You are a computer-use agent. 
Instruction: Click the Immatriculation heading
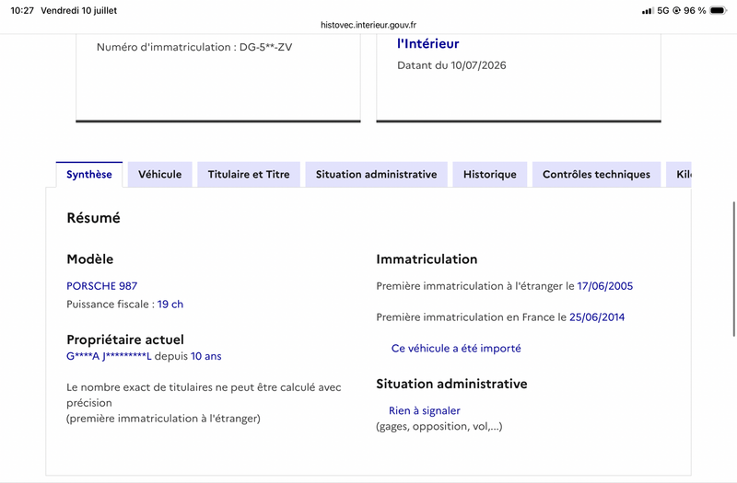(x=427, y=259)
